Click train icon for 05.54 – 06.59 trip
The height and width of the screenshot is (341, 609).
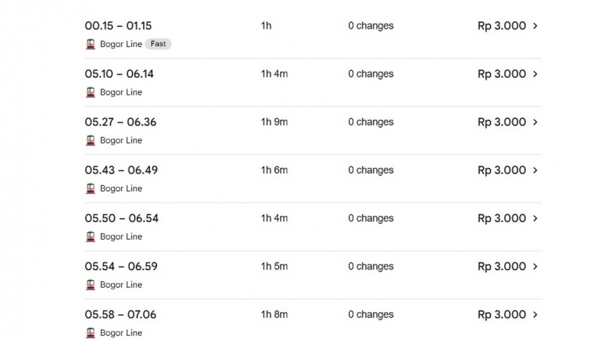pos(90,285)
